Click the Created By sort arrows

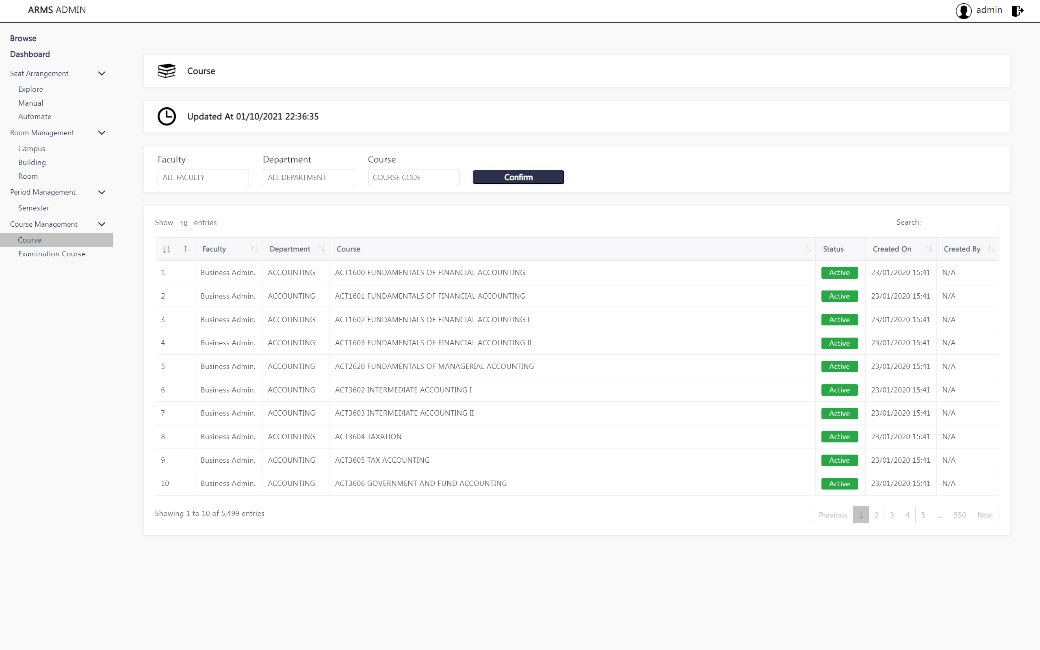point(991,249)
